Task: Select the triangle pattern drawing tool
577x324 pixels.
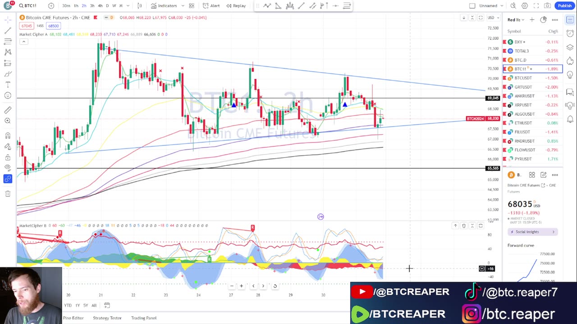Action: tap(278, 6)
